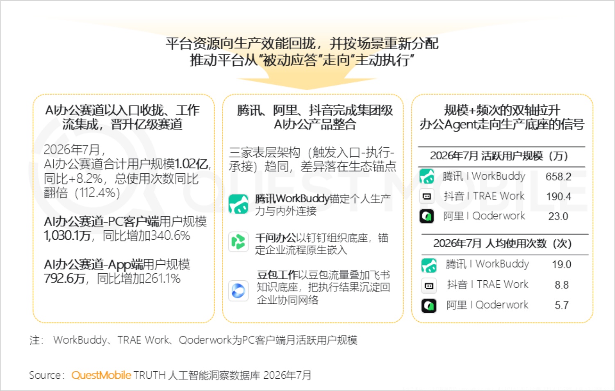Click the 腾讯WorkBuddy锚定个人生产 description
This screenshot has width=615, height=391.
coord(323,205)
